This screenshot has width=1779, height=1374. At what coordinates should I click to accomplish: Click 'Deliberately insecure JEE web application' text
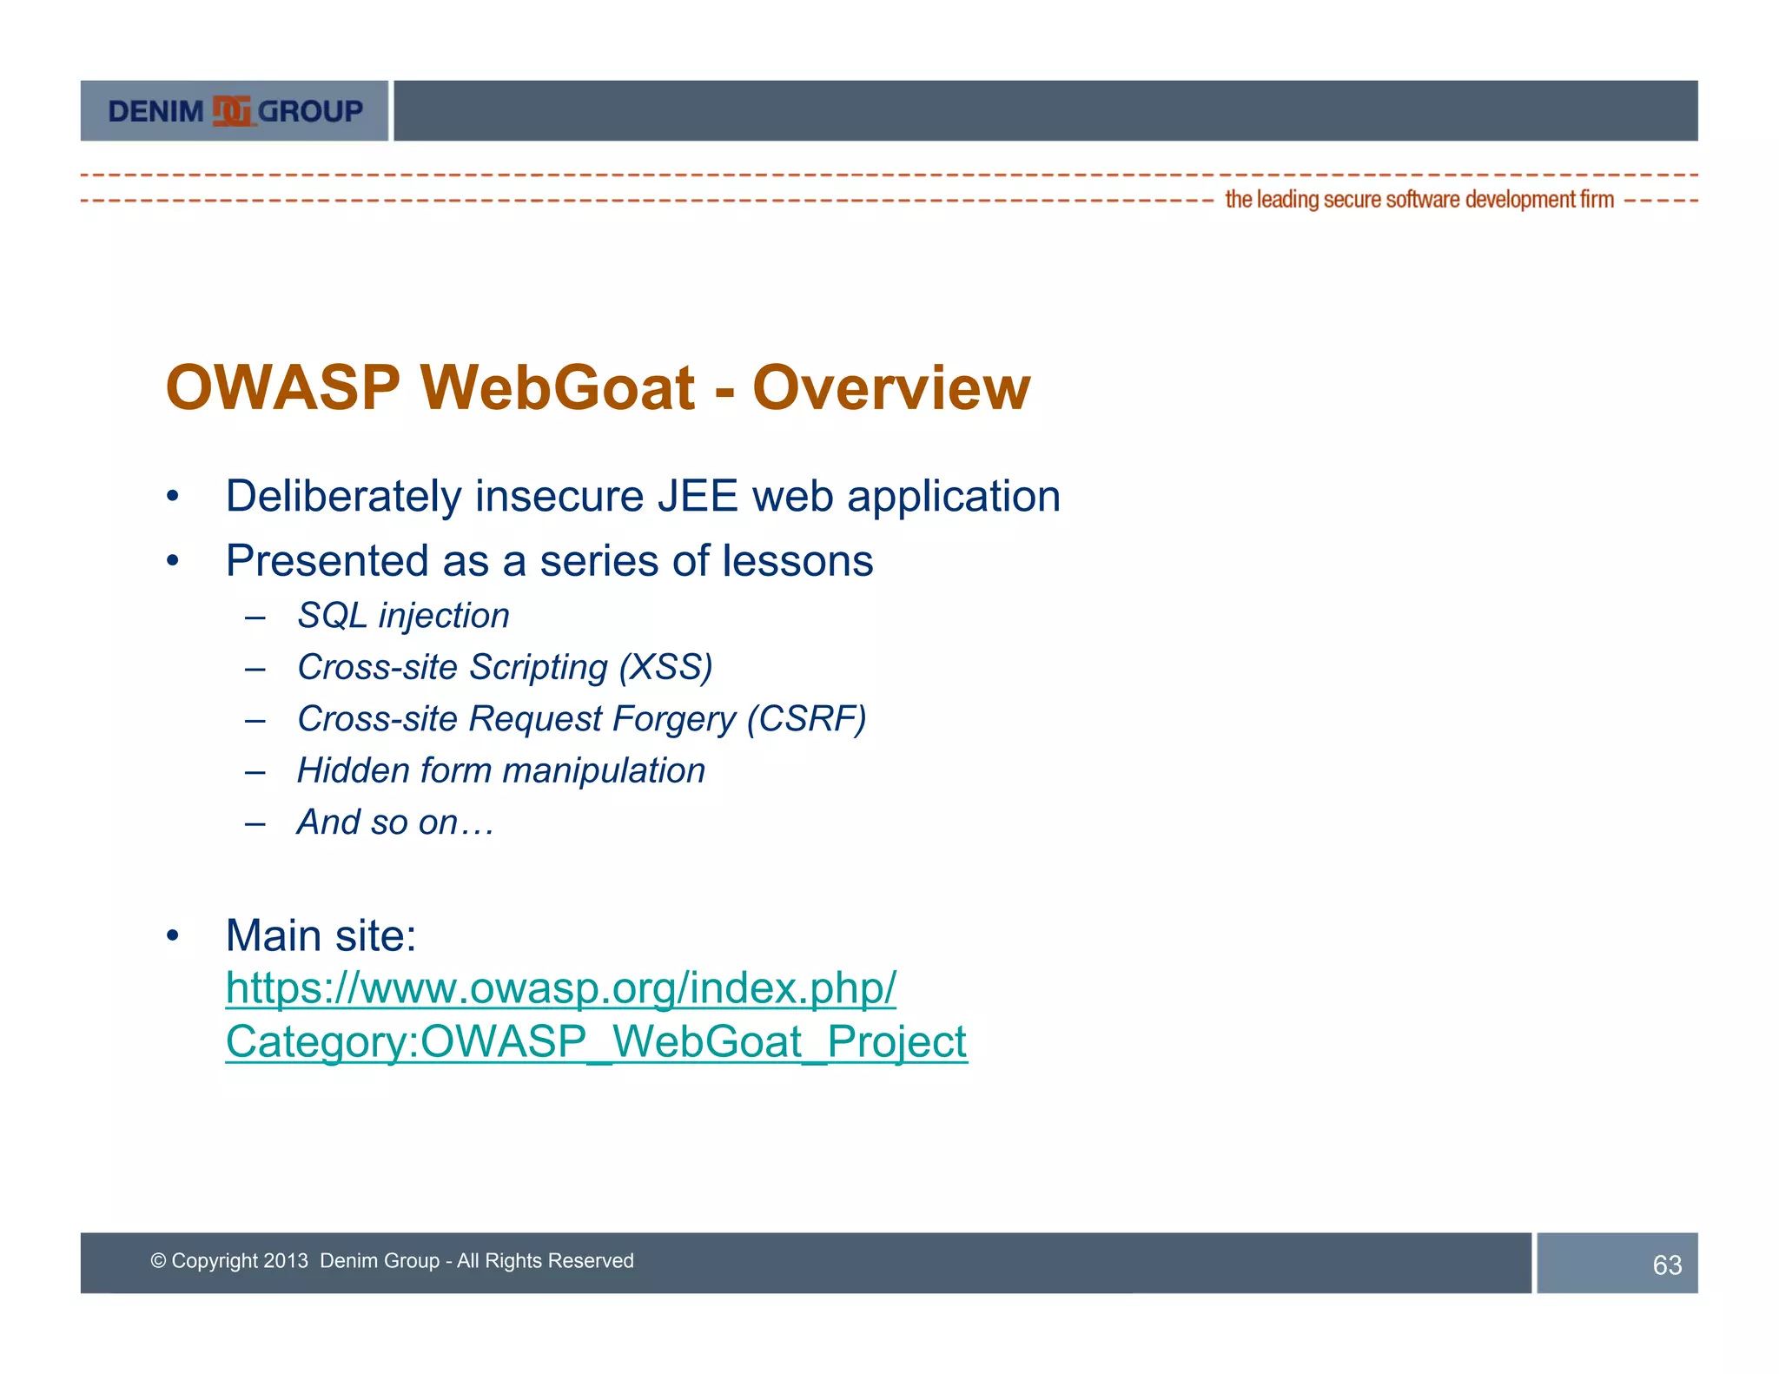click(x=643, y=497)
